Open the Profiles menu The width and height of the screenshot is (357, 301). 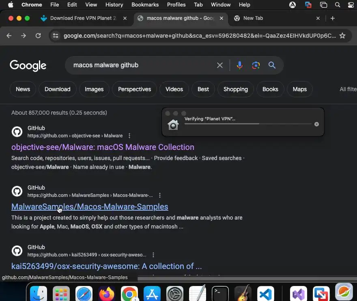pyautogui.click(x=176, y=5)
